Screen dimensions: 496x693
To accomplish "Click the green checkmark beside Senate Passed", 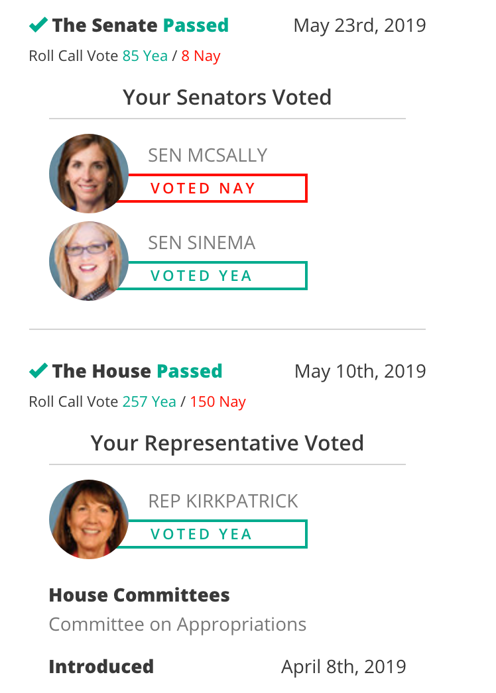I will [38, 25].
